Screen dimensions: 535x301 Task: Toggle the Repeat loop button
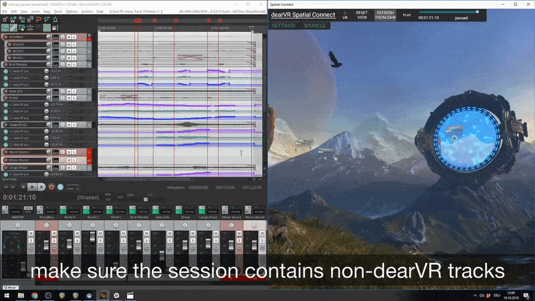click(60, 187)
